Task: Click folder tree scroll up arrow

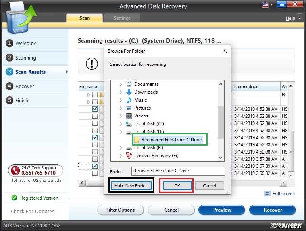Action: (x=221, y=84)
